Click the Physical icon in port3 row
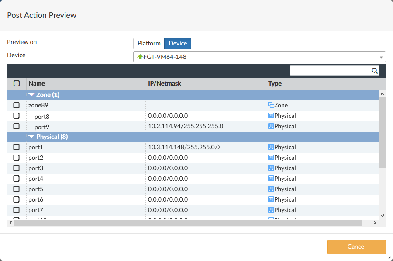This screenshot has width=393, height=261. pos(271,168)
